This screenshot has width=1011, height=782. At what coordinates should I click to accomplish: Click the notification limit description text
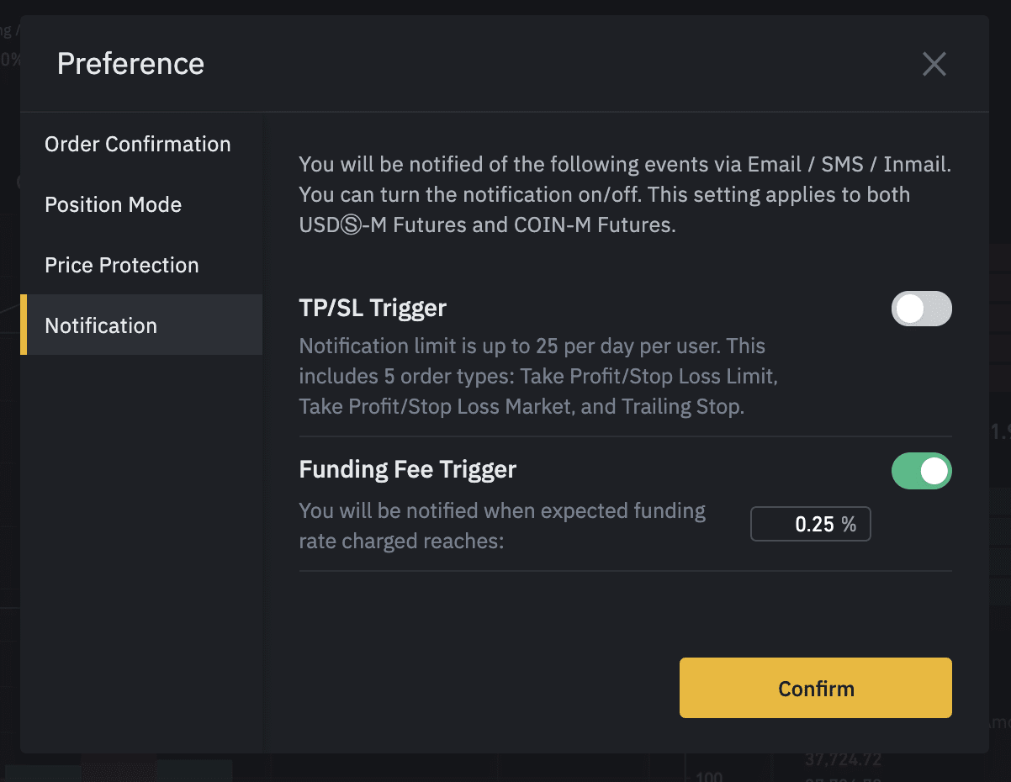[538, 376]
